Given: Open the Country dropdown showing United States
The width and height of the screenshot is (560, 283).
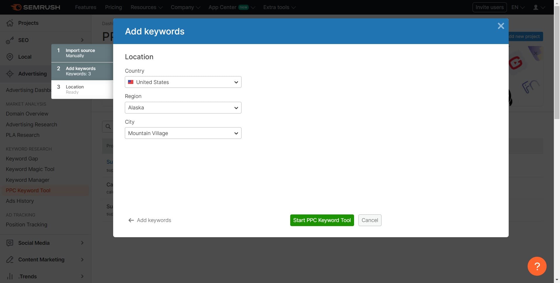Looking at the screenshot, I should (x=183, y=82).
